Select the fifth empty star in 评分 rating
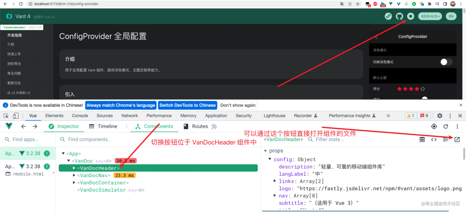Screen dimensions: 466x212 pyautogui.click(x=423, y=89)
